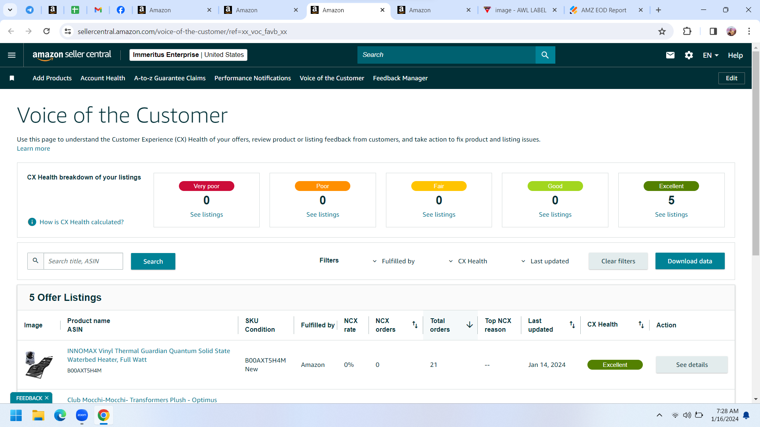This screenshot has height=427, width=760.
Task: Open the EN language dropdown
Action: click(711, 55)
